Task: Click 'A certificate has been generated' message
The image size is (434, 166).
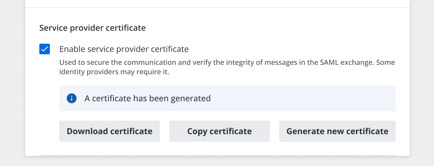Action: point(147,98)
